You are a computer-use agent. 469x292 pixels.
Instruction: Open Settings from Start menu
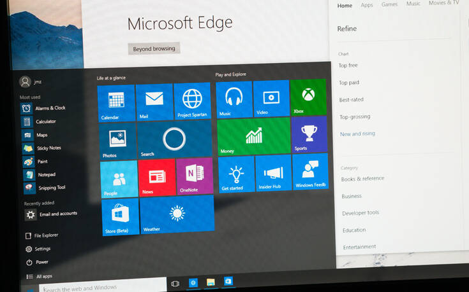tap(38, 249)
